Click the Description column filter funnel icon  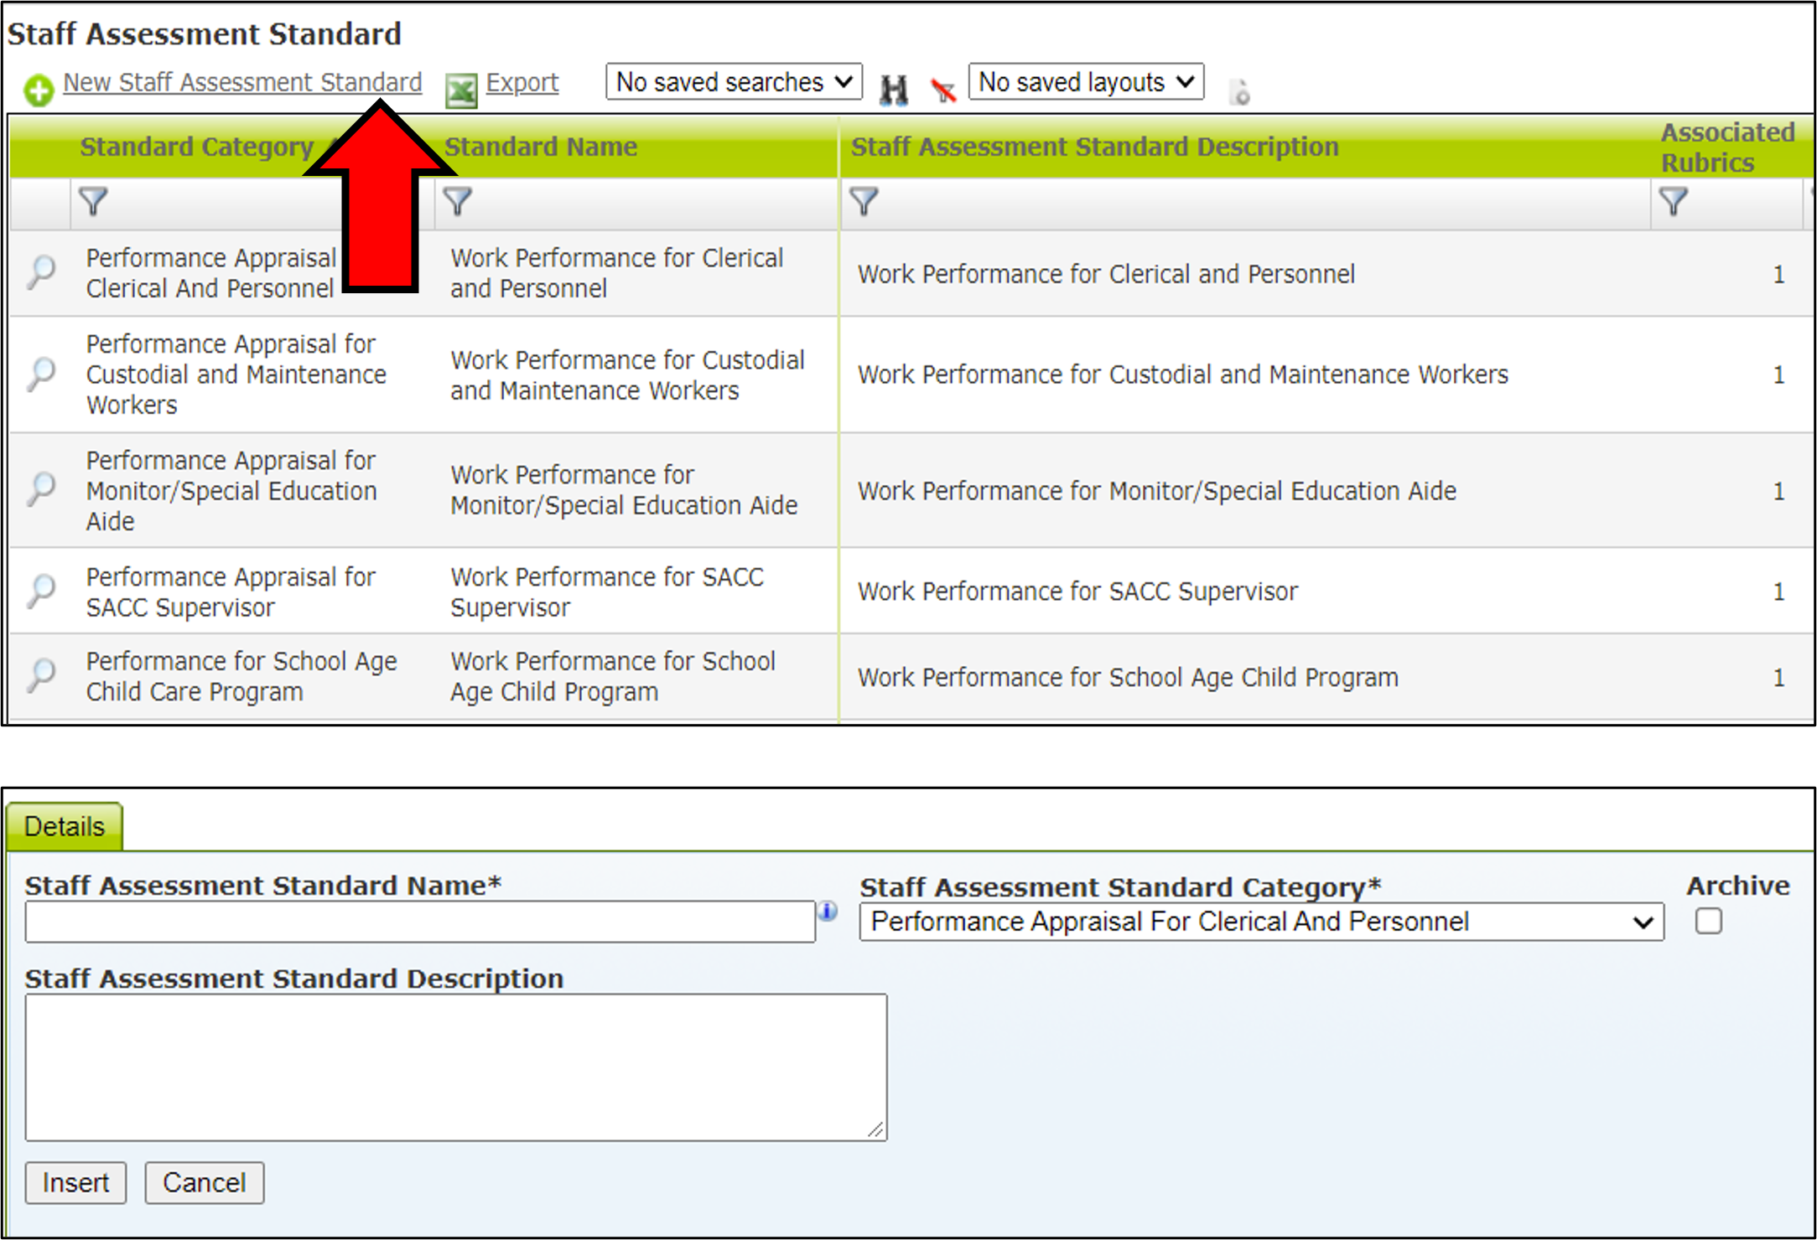(864, 202)
